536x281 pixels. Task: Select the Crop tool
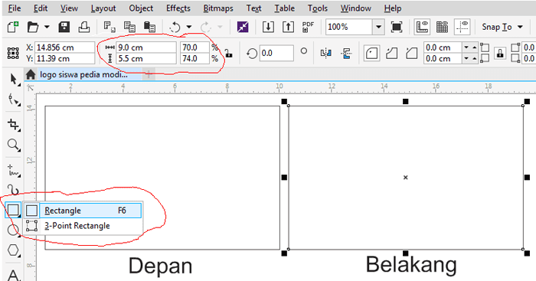[14, 125]
